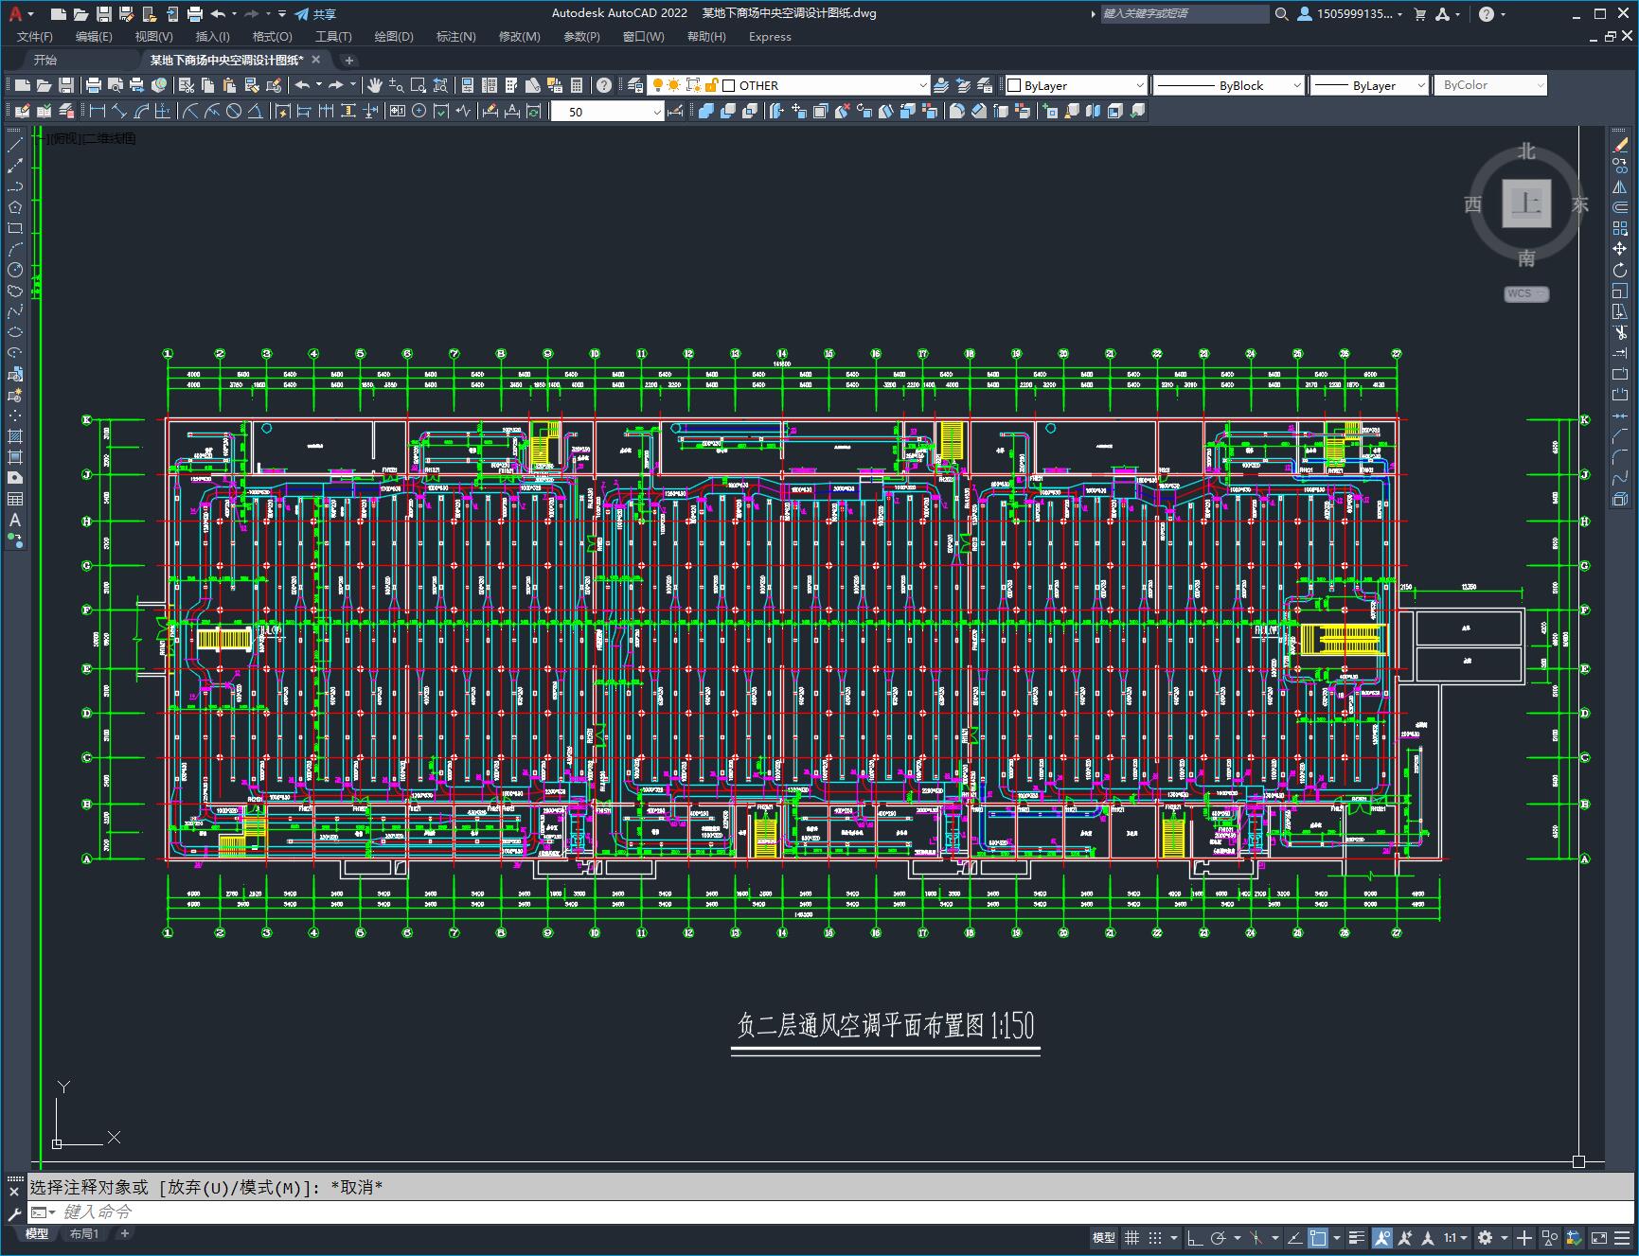Viewport: 1639px width, 1256px height.
Task: Switch to the 开始 tab
Action: pyautogui.click(x=45, y=60)
